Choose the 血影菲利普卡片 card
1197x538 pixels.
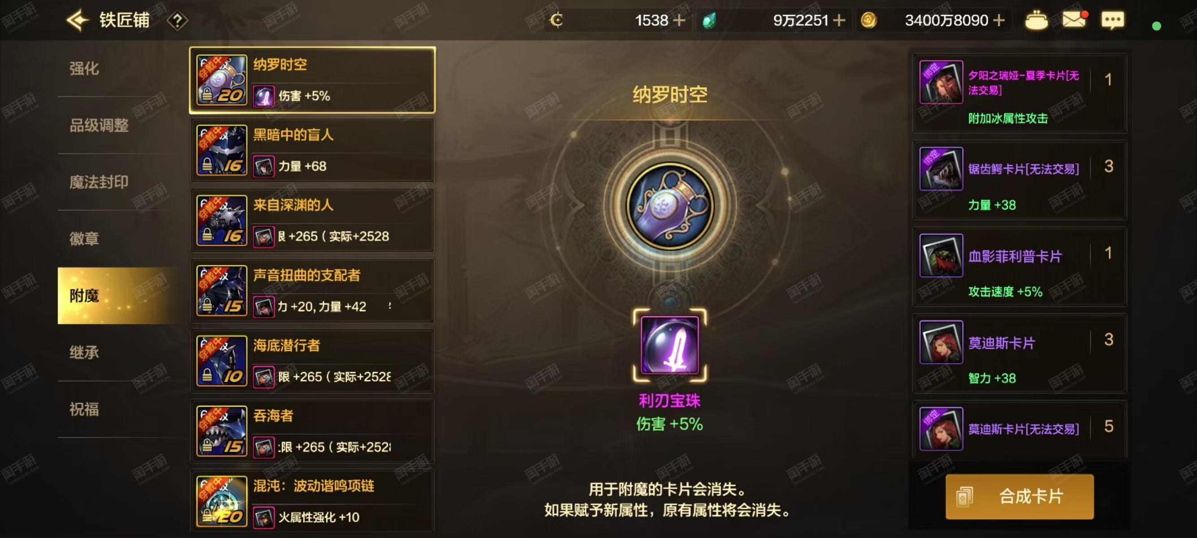pyautogui.click(x=1019, y=267)
